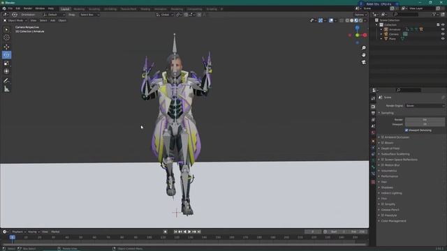Open the View Layer properties tab icon
This screenshot has height=251, width=447.
point(373,120)
